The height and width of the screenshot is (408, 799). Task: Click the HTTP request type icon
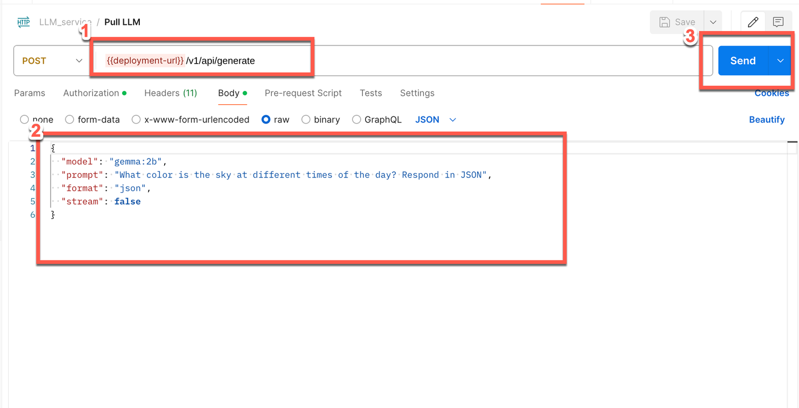[x=23, y=22]
